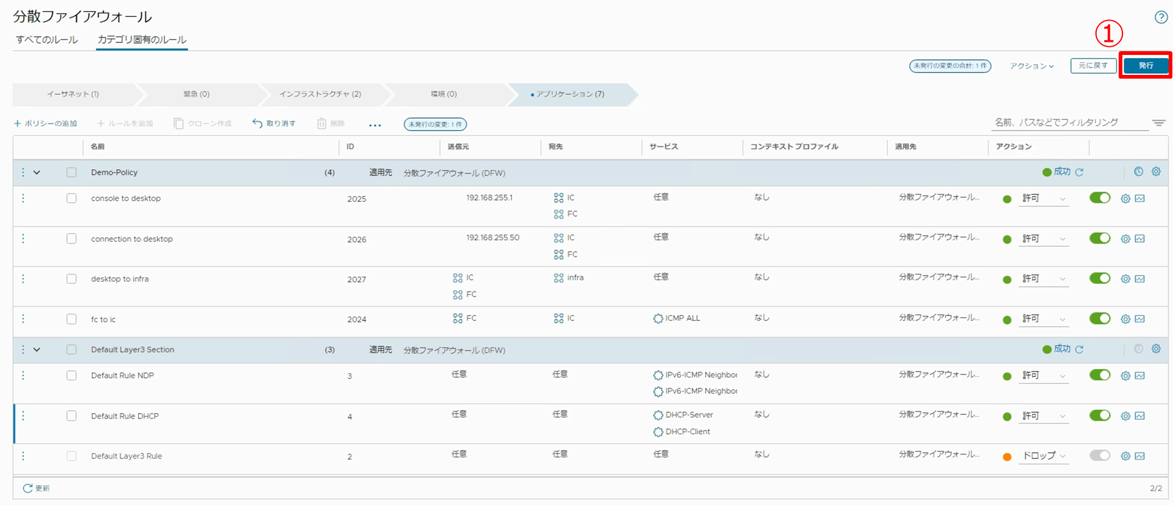
Task: Open three-dot menu for desktop to infra rule
Action: [23, 279]
